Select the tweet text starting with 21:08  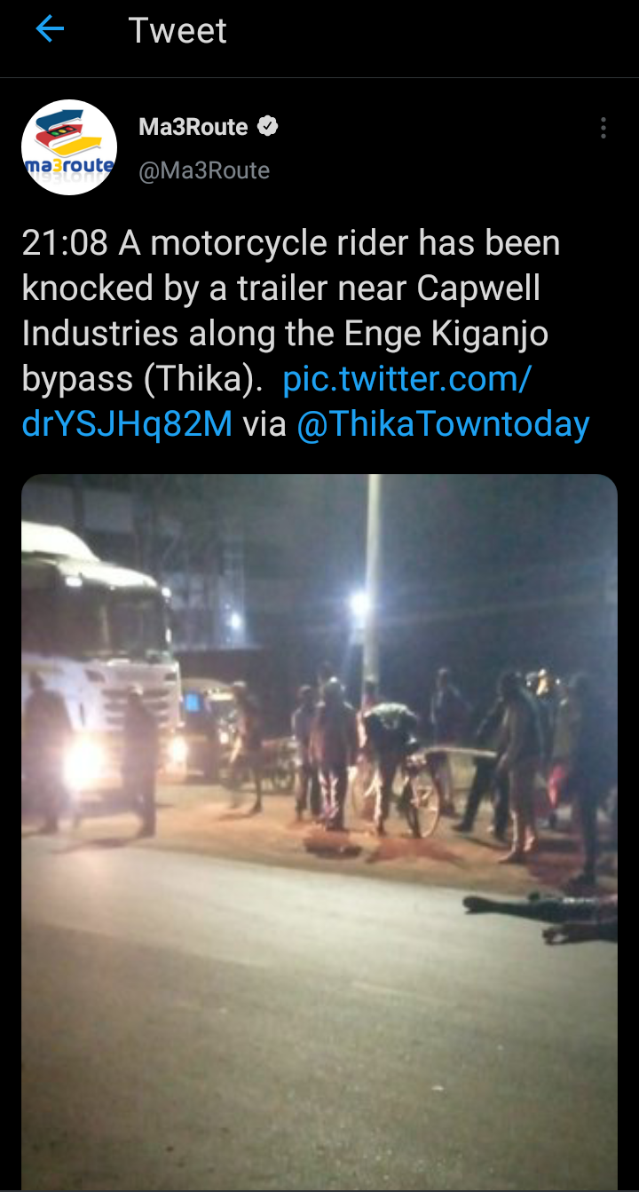click(306, 334)
